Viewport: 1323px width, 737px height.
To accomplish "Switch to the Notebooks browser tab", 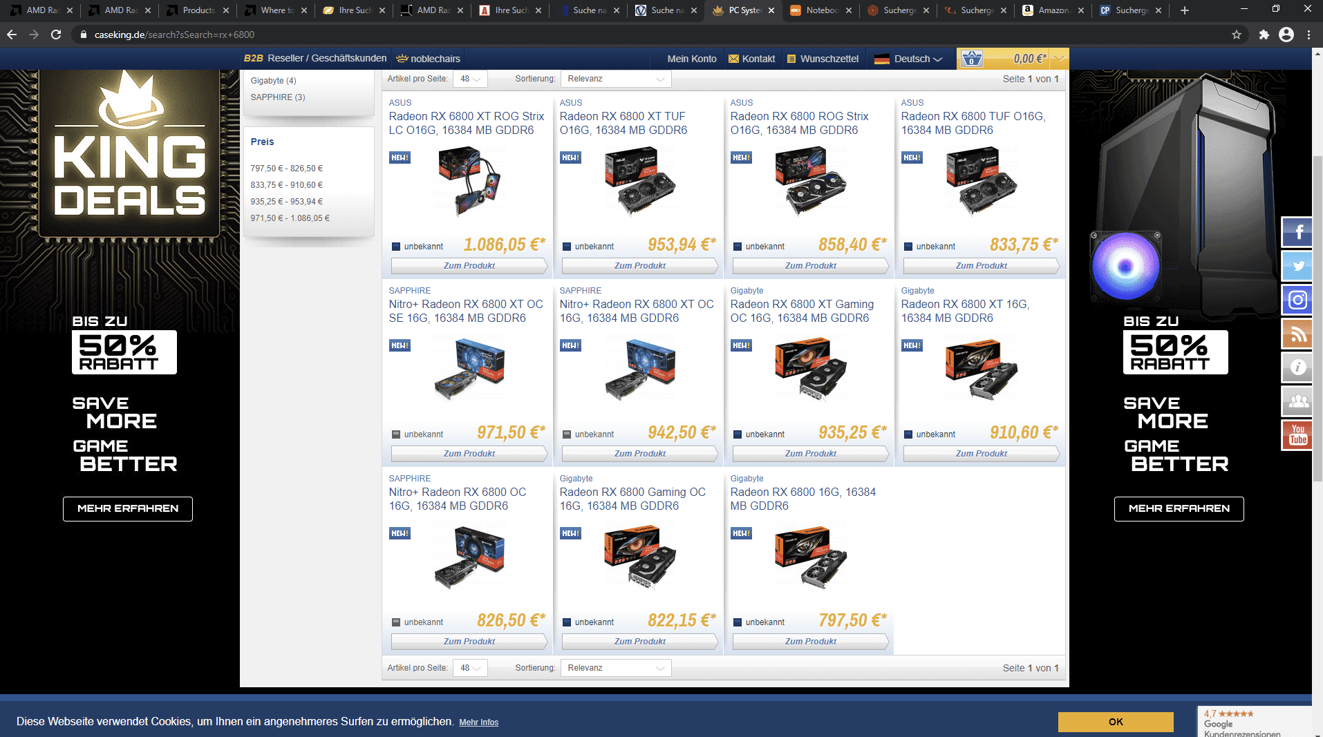I will pos(821,10).
